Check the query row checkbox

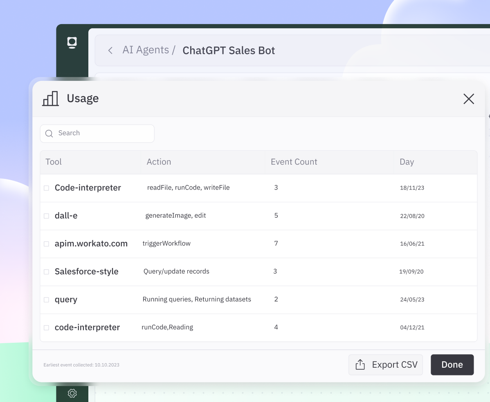(46, 299)
